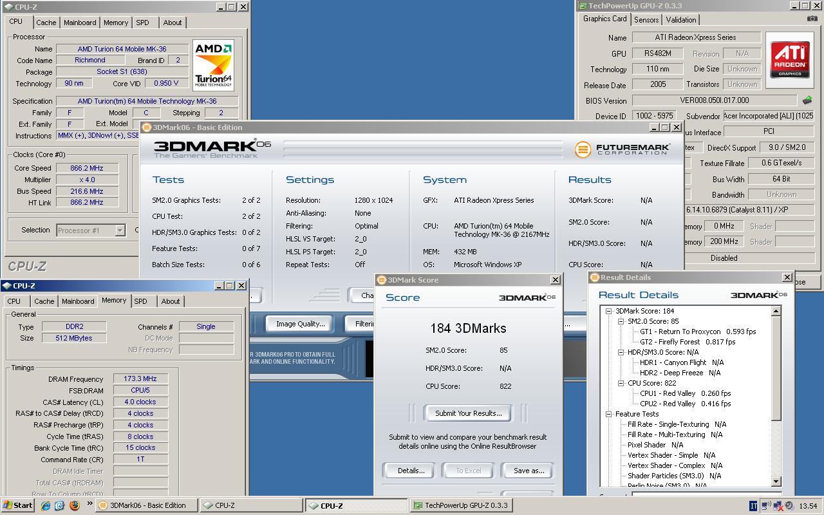824x515 pixels.
Task: Select CPU2 - Red Valley 0.416 fps row
Action: (686, 404)
